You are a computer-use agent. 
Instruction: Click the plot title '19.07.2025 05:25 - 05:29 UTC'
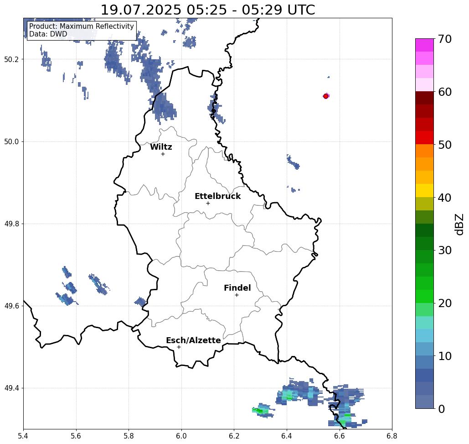pyautogui.click(x=207, y=10)
